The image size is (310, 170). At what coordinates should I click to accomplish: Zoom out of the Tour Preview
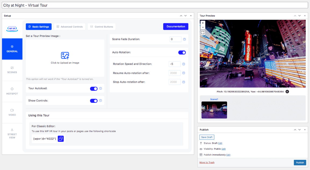(x=202, y=28)
